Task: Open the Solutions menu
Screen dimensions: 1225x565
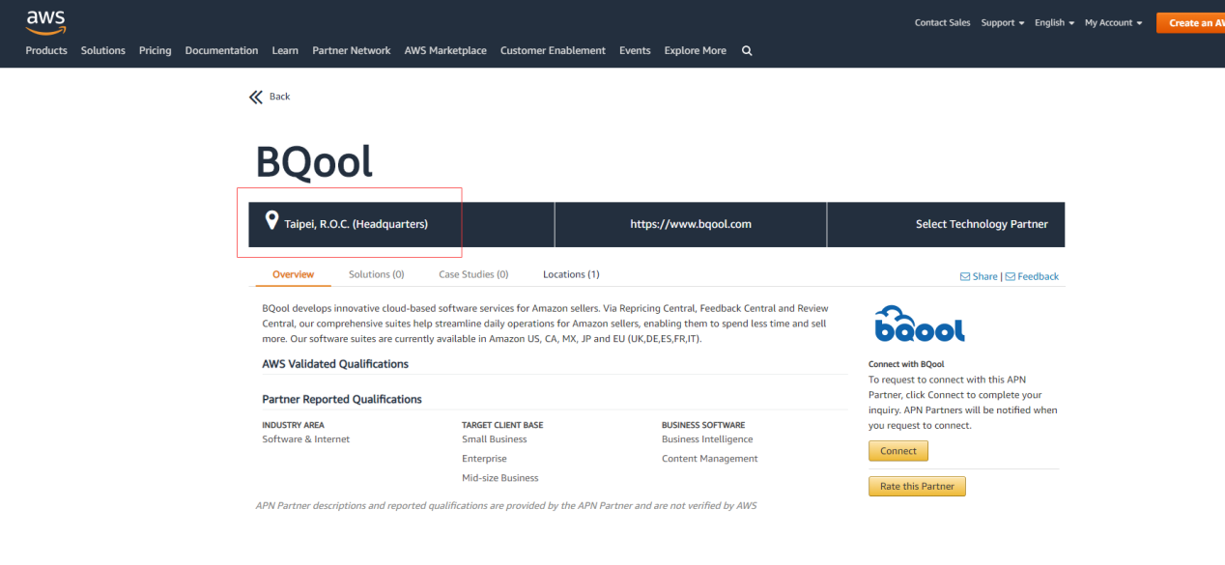Action: click(x=103, y=50)
